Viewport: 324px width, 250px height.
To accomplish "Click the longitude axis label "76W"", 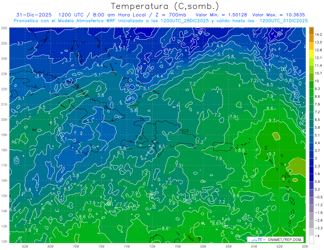I will click(x=101, y=246).
